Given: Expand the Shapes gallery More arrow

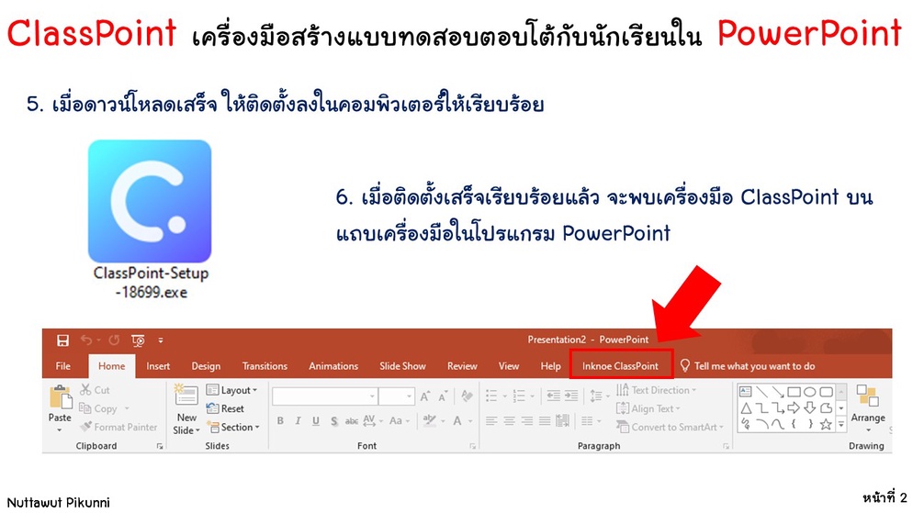Looking at the screenshot, I should [840, 425].
